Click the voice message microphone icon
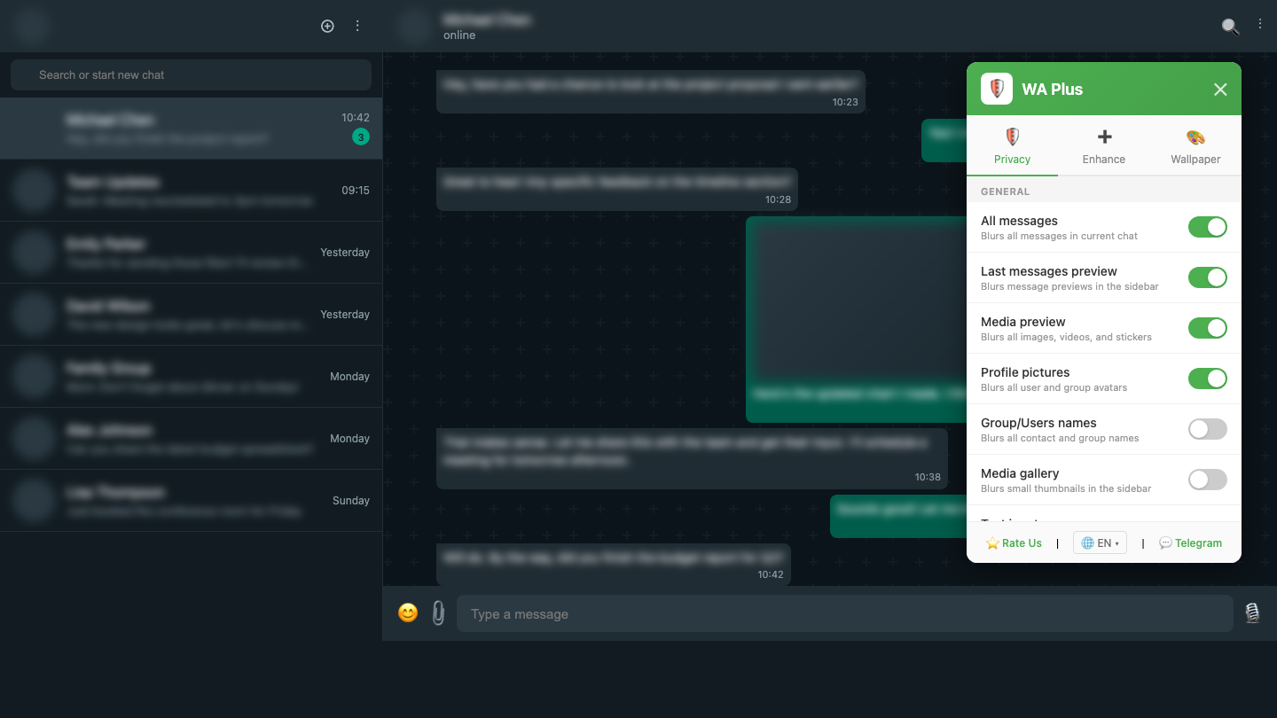Screen dimensions: 1277x718 point(1252,613)
